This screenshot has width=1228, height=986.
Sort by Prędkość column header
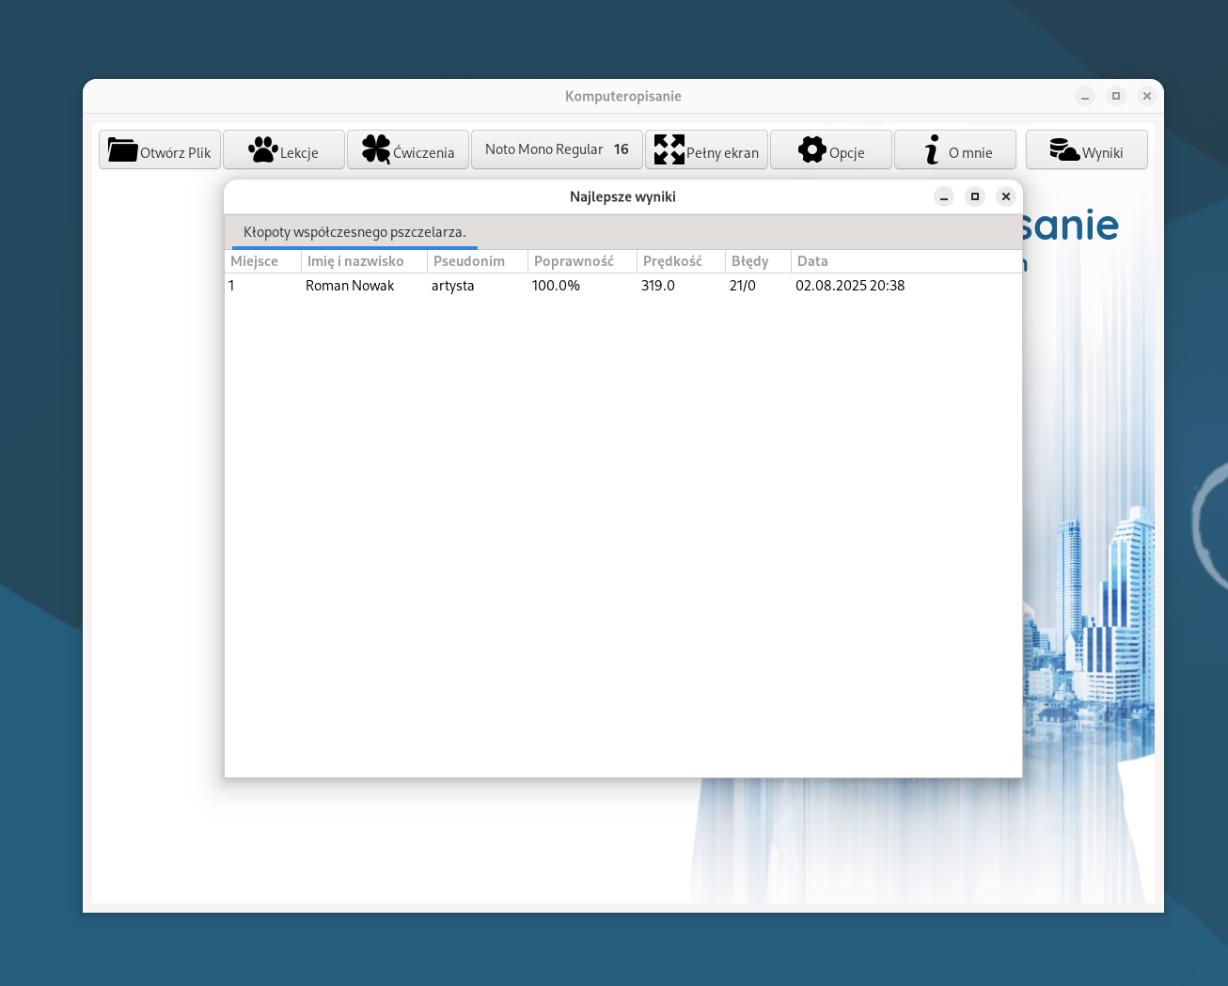(681, 261)
